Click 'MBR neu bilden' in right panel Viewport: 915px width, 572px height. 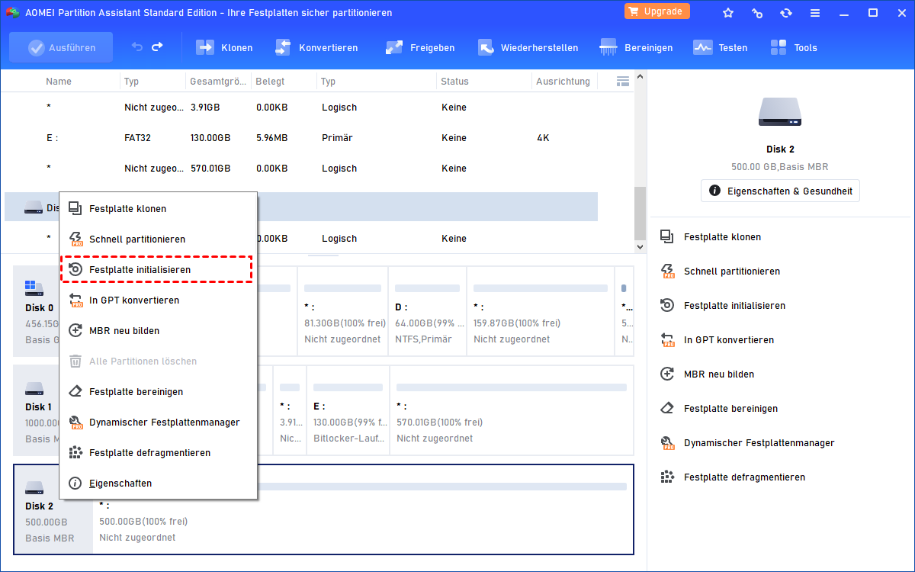pos(718,374)
